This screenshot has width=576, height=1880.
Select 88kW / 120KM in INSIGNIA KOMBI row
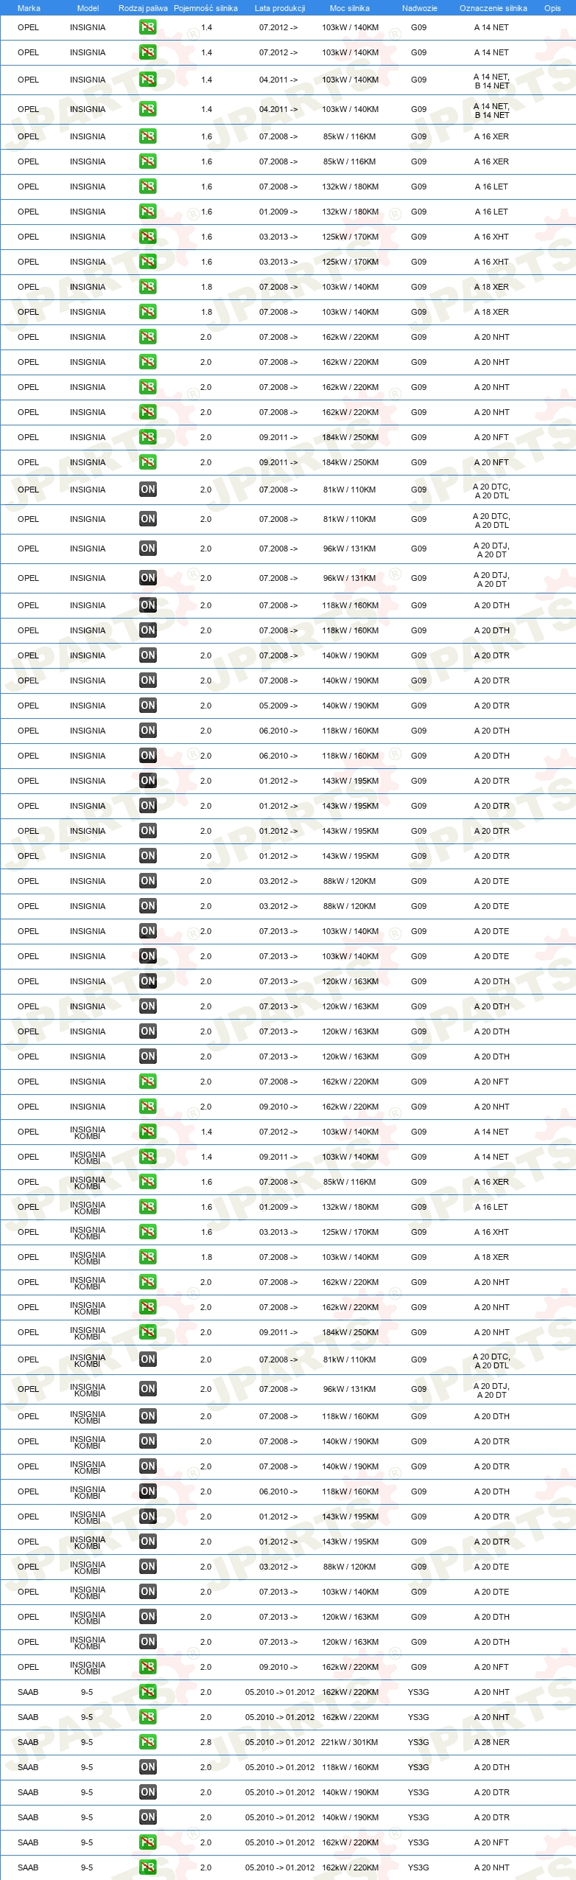pyautogui.click(x=350, y=1567)
